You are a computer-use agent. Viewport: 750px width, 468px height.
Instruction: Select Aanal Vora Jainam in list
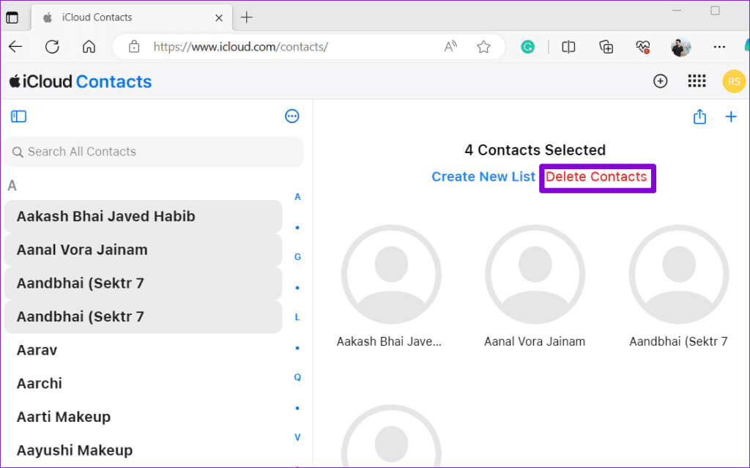[143, 250]
